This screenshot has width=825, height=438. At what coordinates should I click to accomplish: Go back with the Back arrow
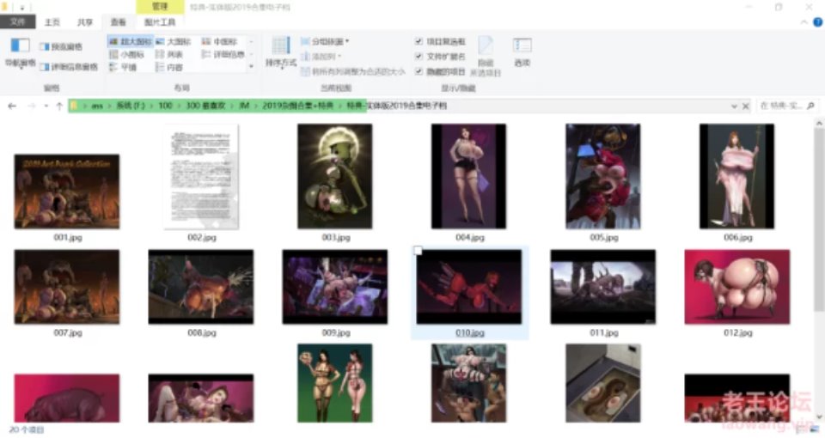click(x=12, y=106)
